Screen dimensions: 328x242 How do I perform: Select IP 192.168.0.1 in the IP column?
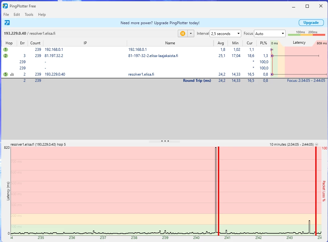pos(54,50)
